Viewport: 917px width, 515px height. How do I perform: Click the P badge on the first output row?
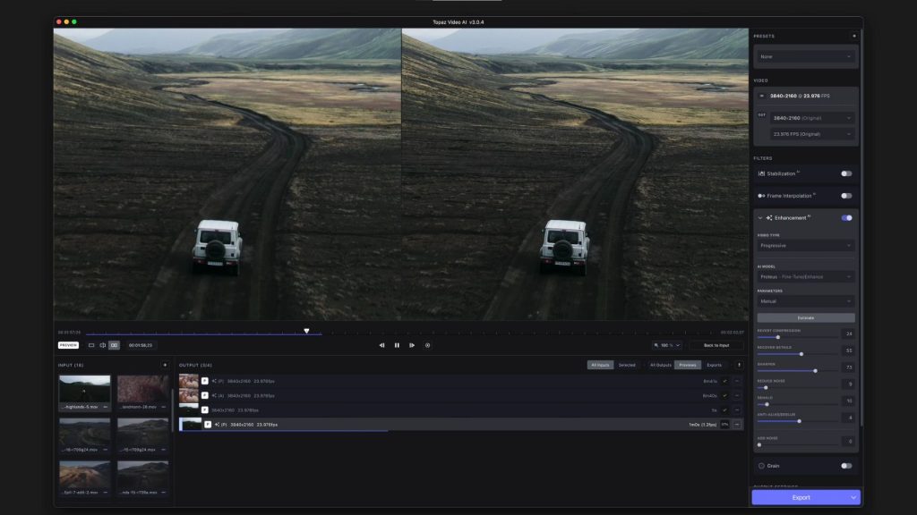[x=205, y=381]
